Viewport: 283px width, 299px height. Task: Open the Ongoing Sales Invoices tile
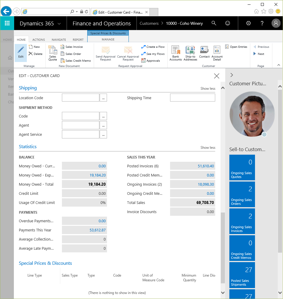pos(242,221)
